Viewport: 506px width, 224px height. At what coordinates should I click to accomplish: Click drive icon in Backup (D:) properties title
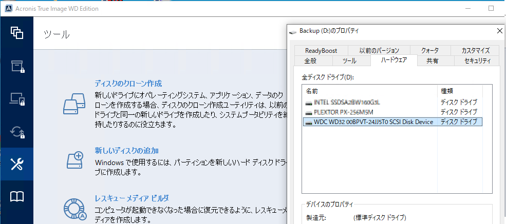tap(293, 32)
